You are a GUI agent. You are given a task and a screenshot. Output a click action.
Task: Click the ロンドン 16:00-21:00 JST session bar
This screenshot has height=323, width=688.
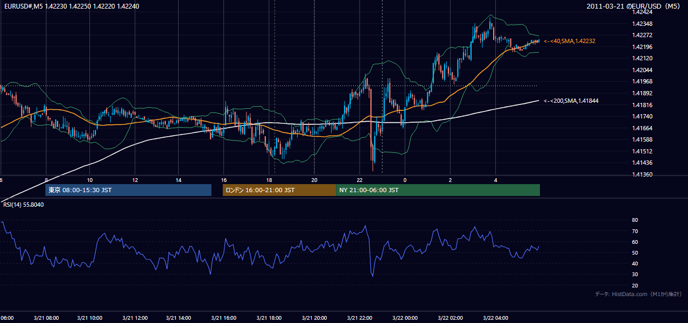[279, 190]
